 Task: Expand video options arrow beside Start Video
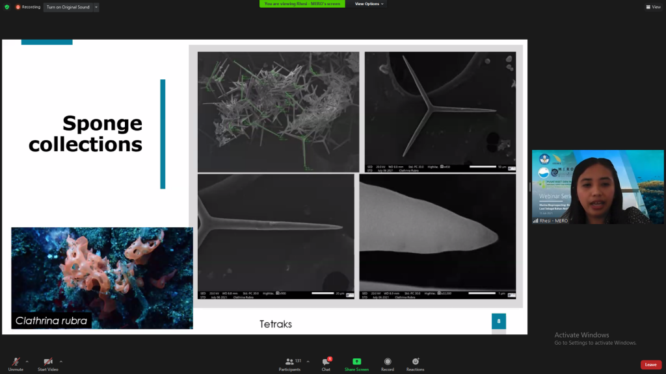[x=61, y=362]
